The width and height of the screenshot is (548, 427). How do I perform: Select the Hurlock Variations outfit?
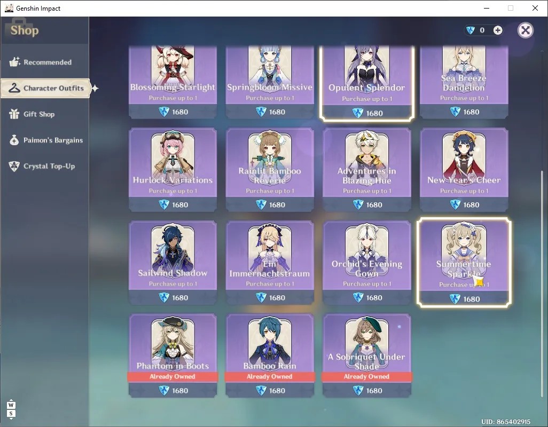[x=173, y=170]
